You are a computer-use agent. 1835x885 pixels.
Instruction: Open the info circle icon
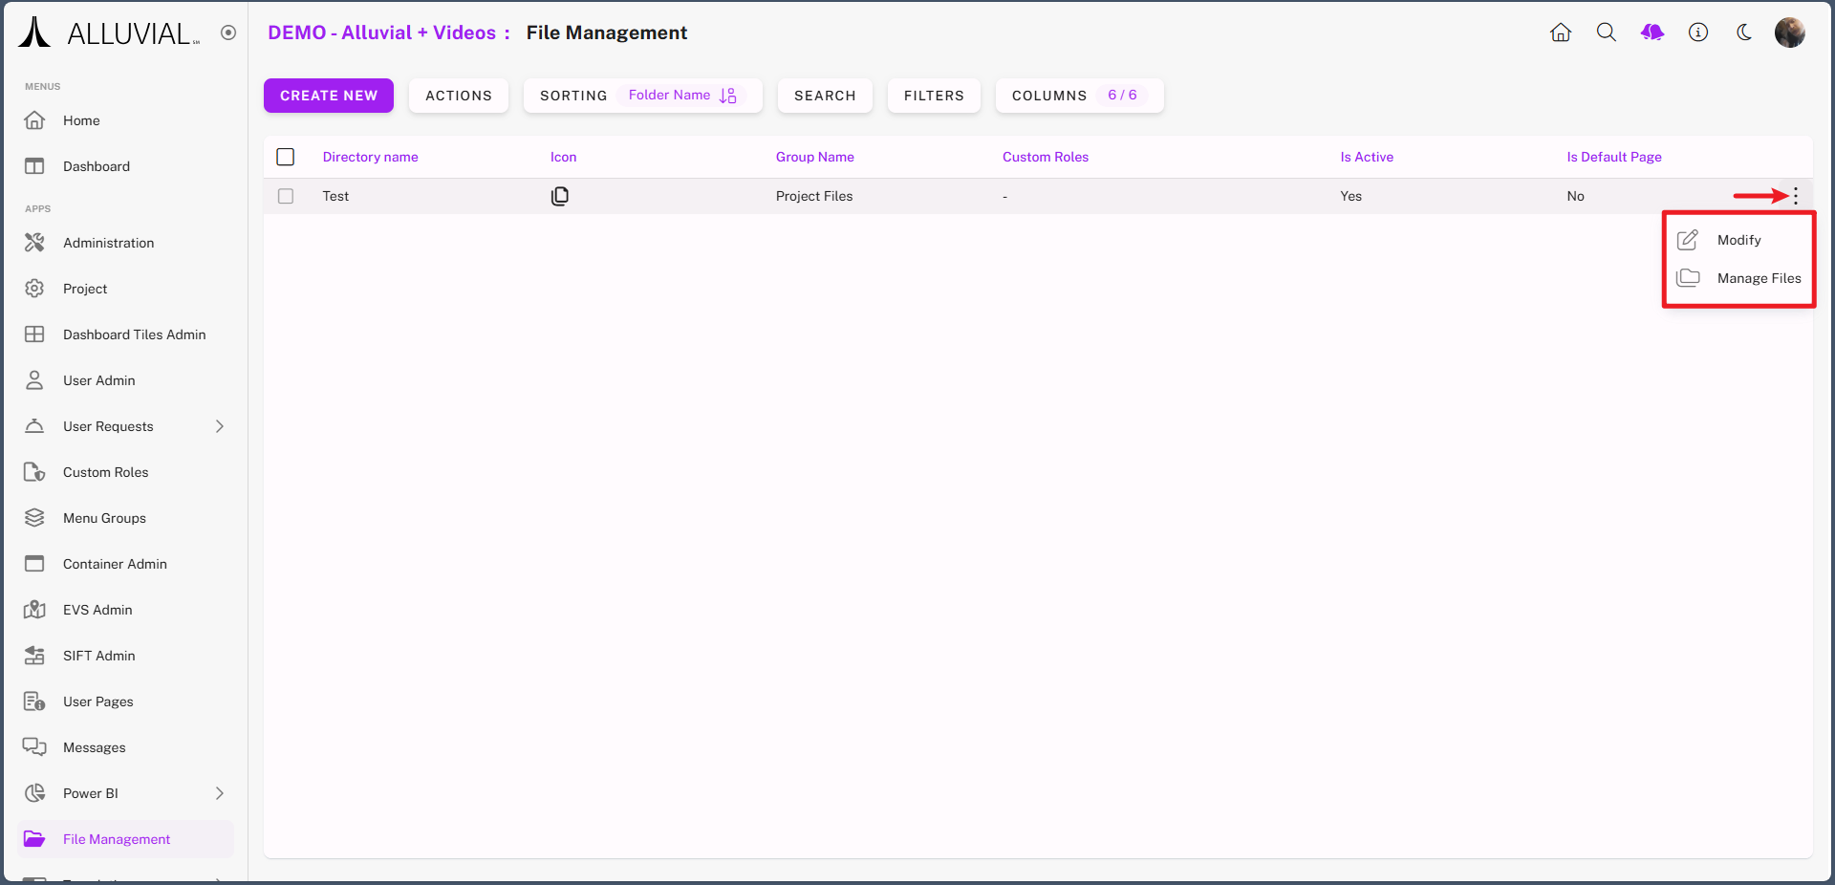1698,32
